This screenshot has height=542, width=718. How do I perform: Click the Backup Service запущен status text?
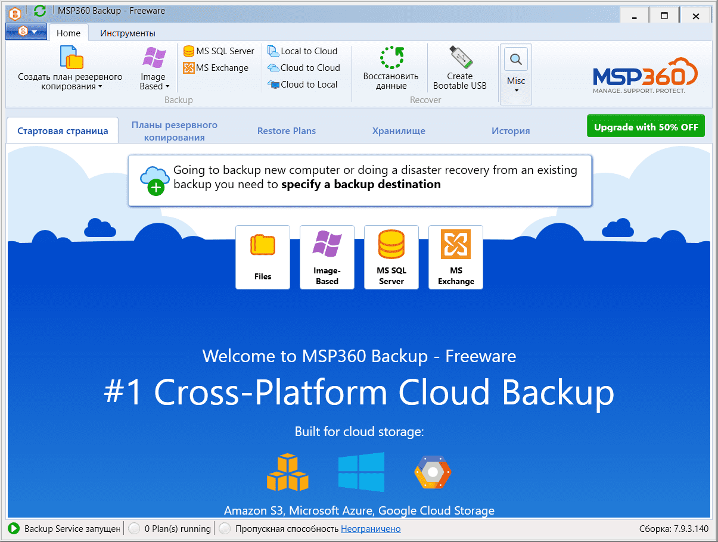[72, 529]
